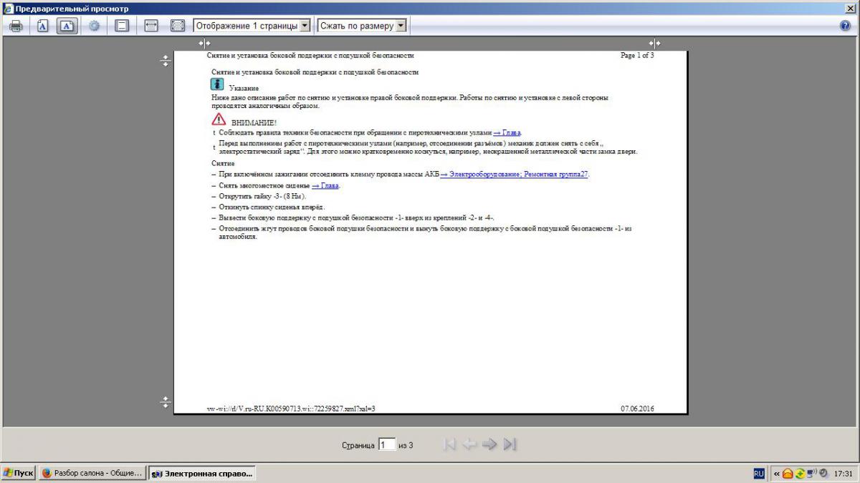Click the bottom margin adjust handle

pyautogui.click(x=165, y=402)
